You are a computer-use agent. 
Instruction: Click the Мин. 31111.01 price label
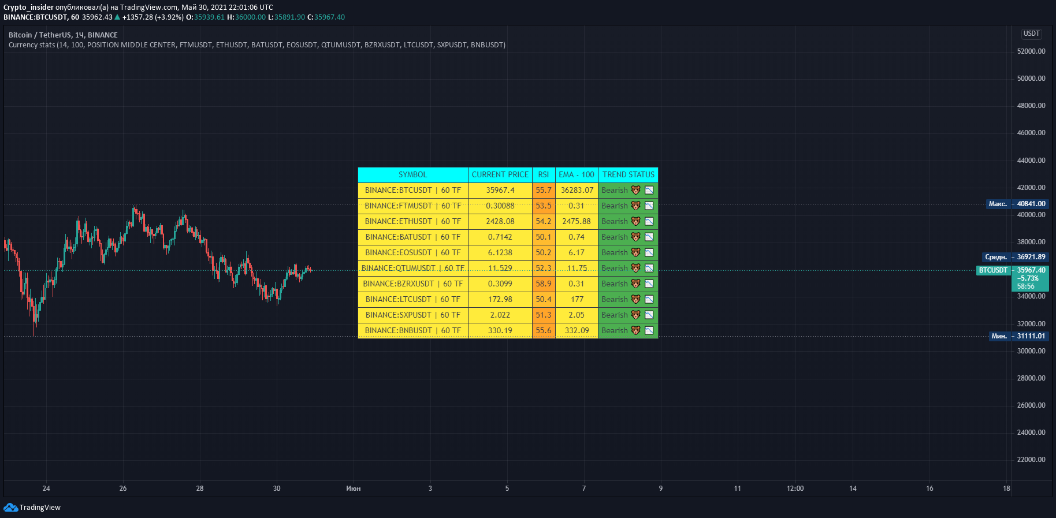1018,336
